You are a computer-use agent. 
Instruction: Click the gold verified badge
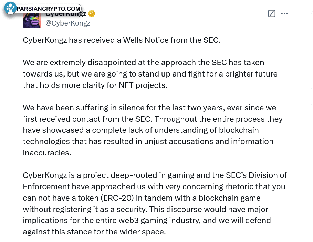[92, 13]
